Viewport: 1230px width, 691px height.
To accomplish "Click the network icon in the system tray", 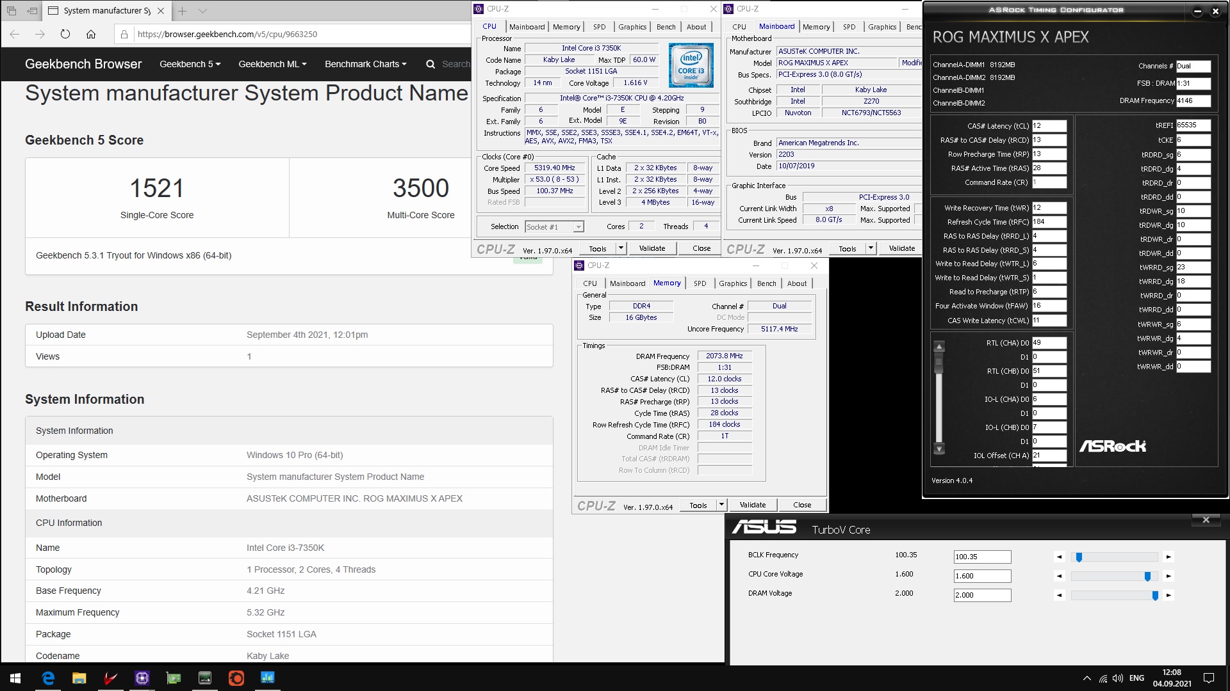I will click(1103, 678).
